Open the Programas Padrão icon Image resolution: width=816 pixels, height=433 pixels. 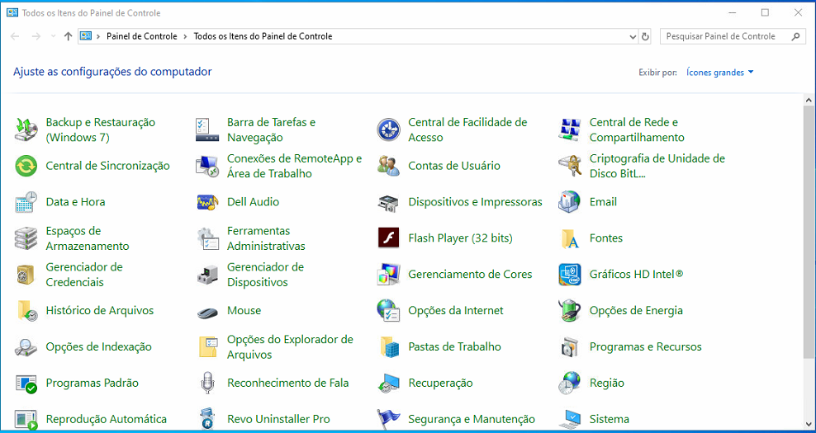(x=26, y=383)
